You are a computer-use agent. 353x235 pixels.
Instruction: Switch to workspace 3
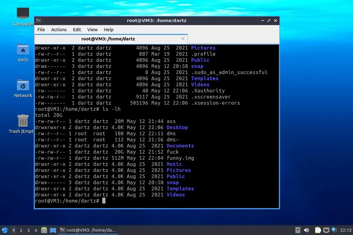28,230
